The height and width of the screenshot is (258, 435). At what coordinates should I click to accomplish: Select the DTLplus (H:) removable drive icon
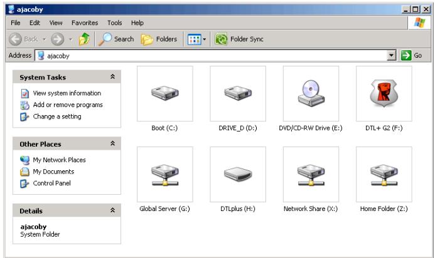point(238,174)
